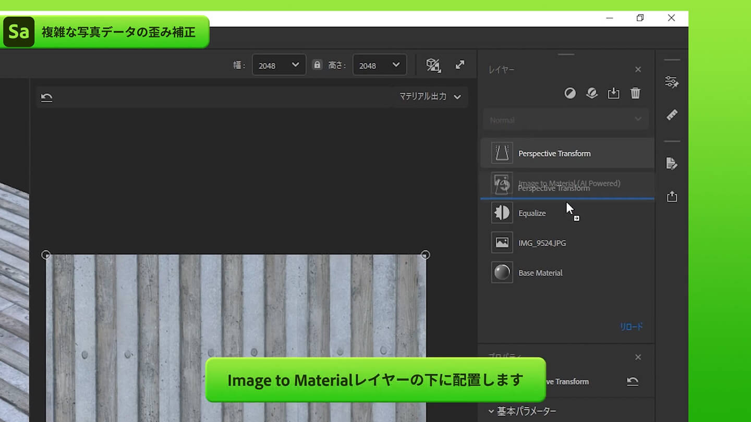The height and width of the screenshot is (422, 751).
Task: Open the Normal blend mode dropdown
Action: [566, 120]
